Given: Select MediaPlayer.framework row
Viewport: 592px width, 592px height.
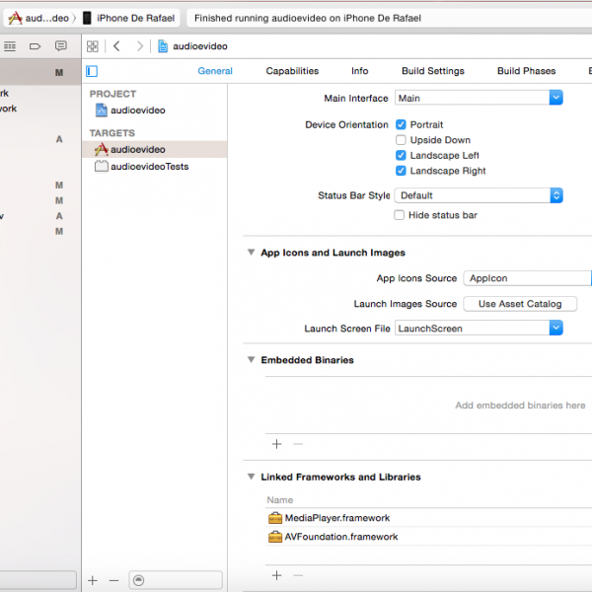Looking at the screenshot, I should (428, 518).
